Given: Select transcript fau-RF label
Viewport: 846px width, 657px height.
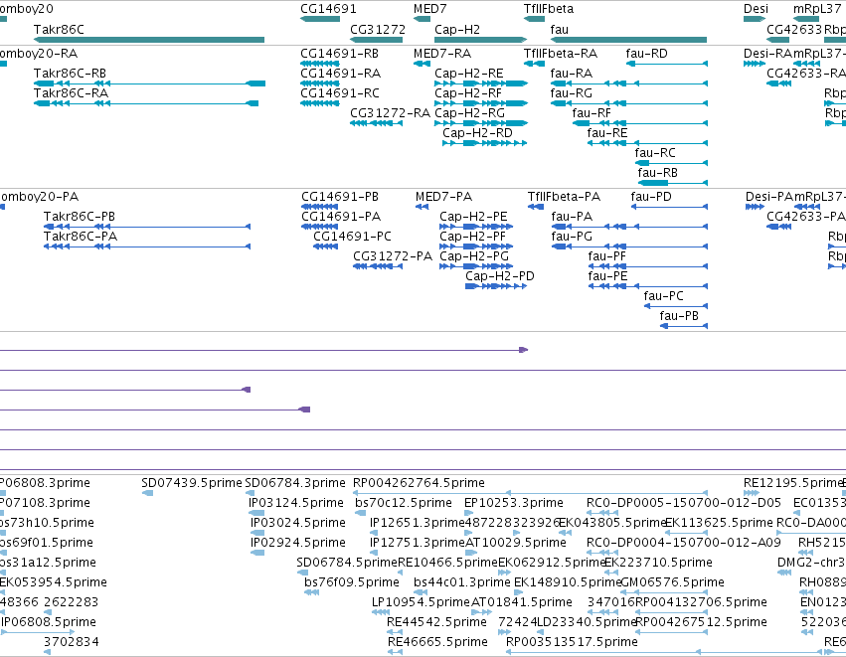Looking at the screenshot, I should [592, 112].
